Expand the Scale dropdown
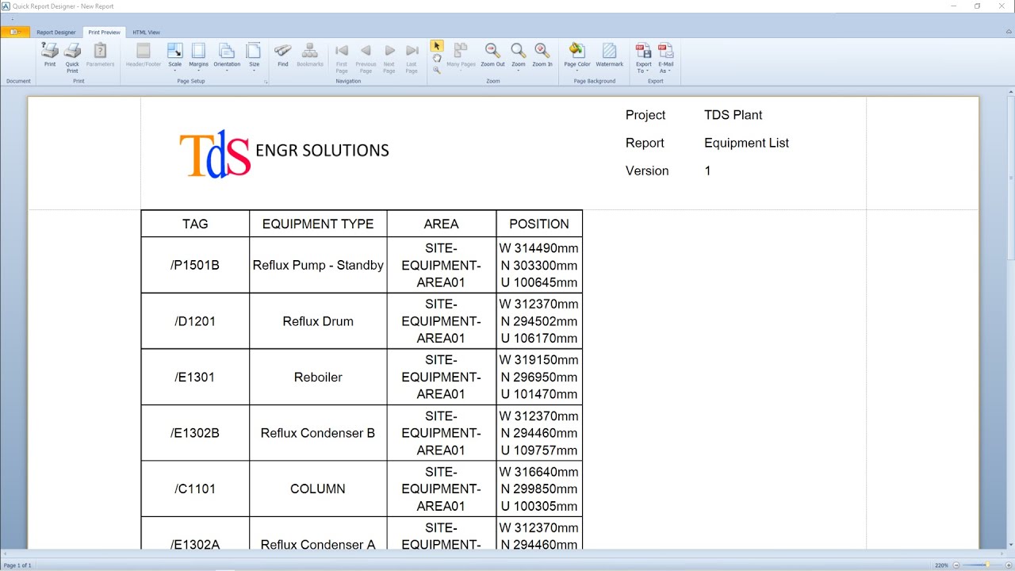 tap(175, 57)
